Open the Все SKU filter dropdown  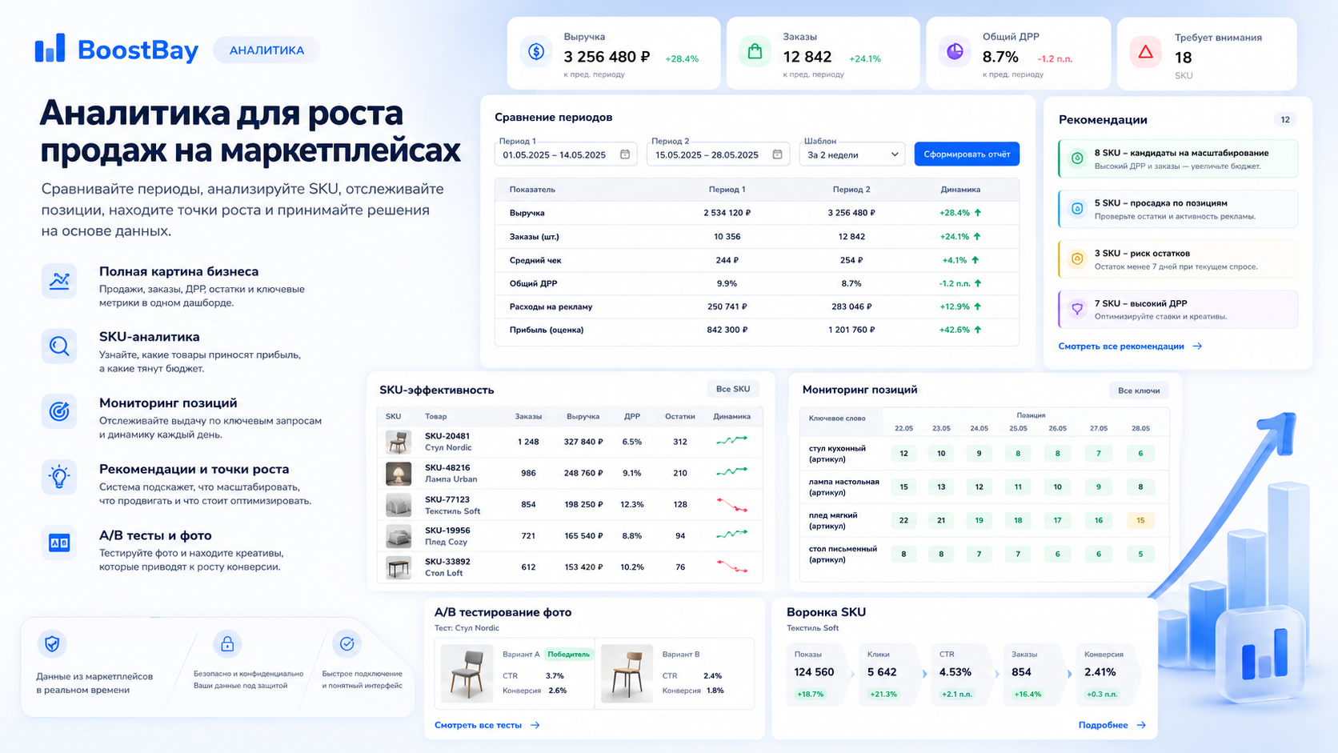click(x=733, y=389)
